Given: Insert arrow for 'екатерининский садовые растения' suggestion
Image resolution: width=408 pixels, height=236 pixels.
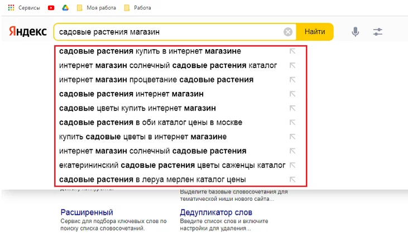Looking at the screenshot, I should [292, 166].
